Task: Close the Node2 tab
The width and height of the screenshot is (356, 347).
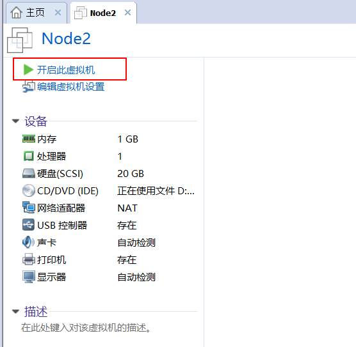Action: 128,13
